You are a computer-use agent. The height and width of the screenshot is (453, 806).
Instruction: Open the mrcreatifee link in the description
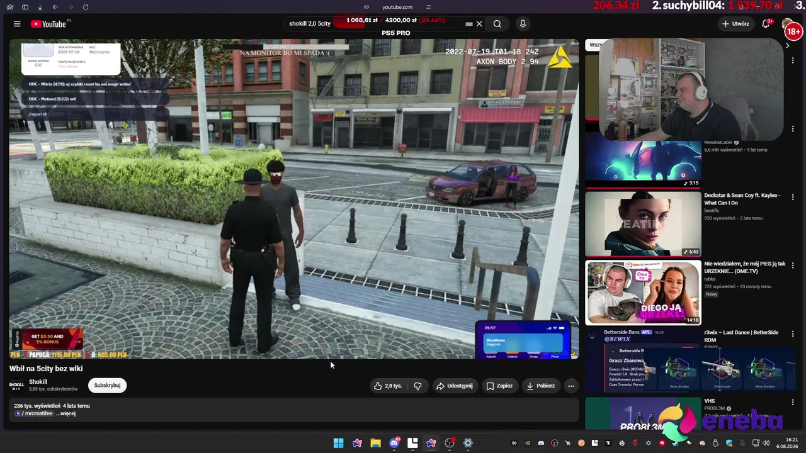point(33,413)
